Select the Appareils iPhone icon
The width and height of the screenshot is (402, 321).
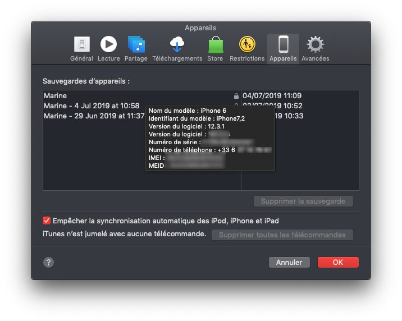click(x=284, y=44)
